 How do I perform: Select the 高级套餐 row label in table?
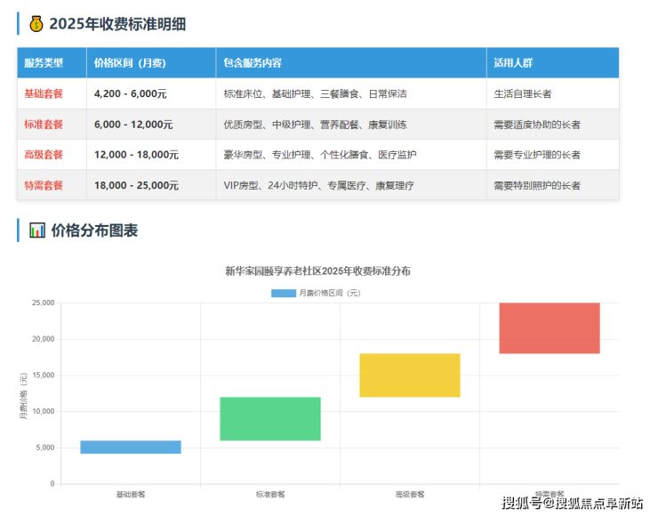tap(44, 155)
